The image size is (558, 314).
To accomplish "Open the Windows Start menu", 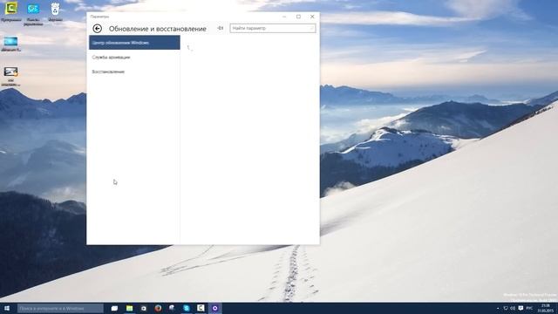I will point(7,308).
